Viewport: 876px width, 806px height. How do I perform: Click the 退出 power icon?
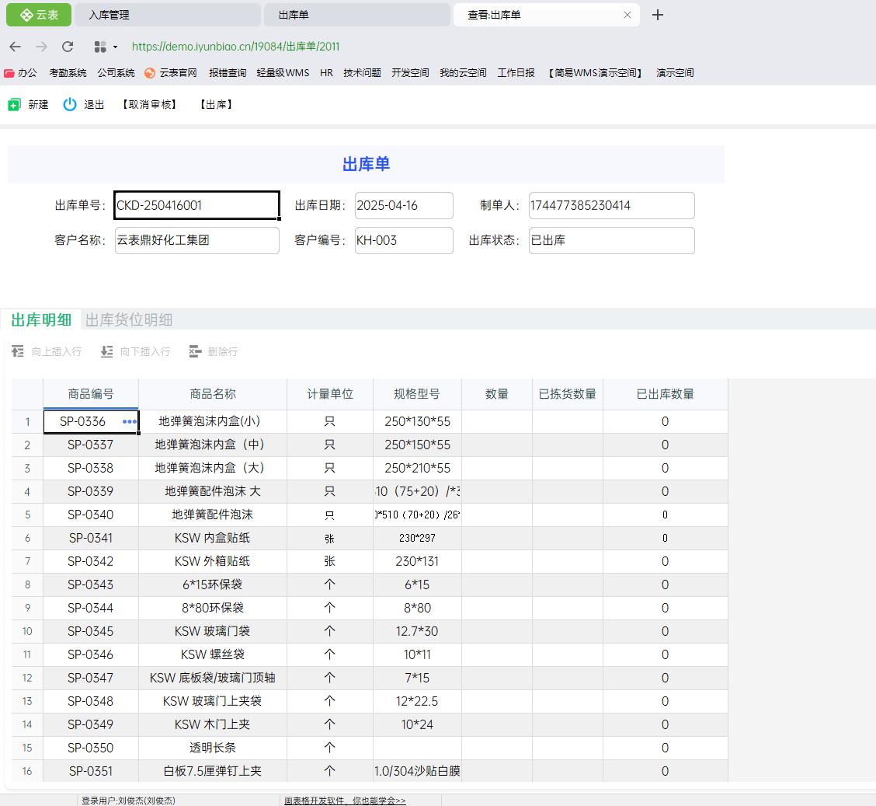[70, 104]
